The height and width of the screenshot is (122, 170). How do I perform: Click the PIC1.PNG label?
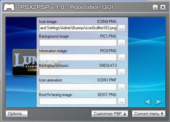tap(108, 36)
